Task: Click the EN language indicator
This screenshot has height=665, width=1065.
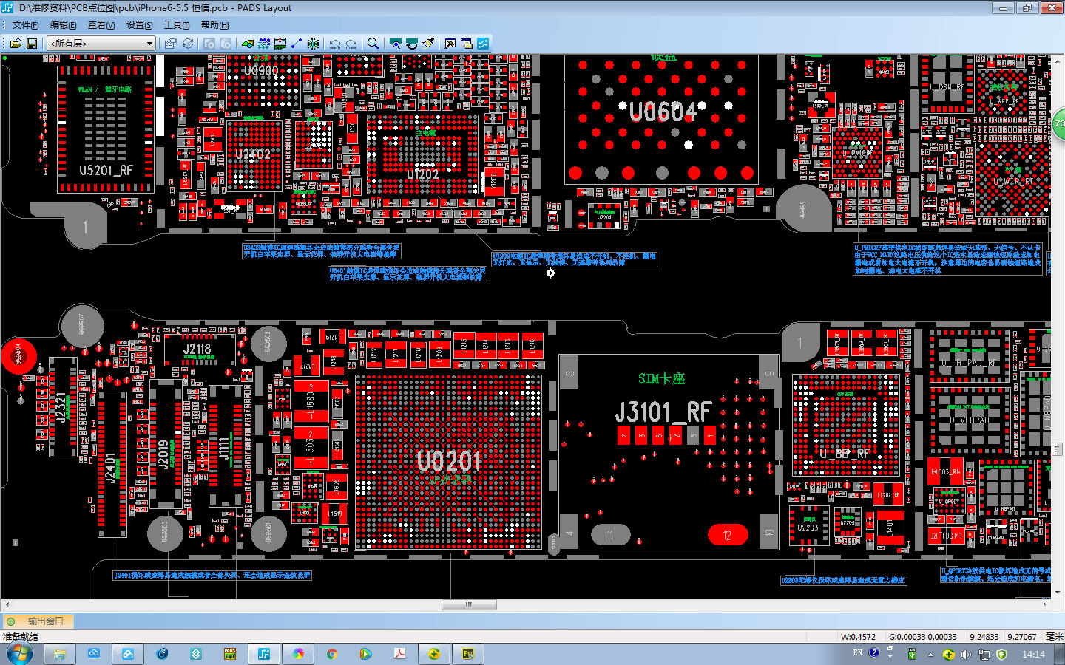Action: 857,653
